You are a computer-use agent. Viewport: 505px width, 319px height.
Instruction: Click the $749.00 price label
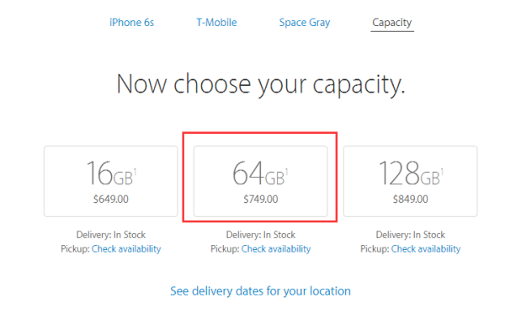(261, 199)
